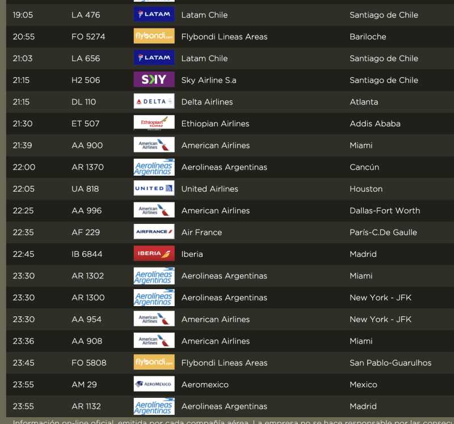Screen dimensions: 454x424
Task: Click the Iberia airline name
Action: 192,254
